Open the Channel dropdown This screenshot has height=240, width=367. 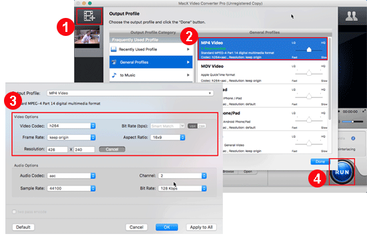click(182, 176)
